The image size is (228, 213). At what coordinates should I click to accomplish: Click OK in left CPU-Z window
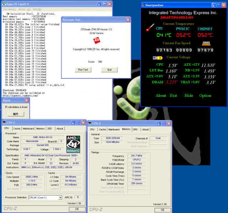(77, 209)
